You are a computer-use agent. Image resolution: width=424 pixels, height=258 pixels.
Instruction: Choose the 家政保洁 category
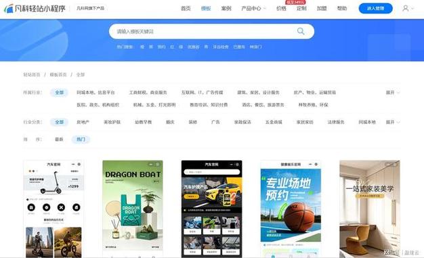click(x=242, y=122)
